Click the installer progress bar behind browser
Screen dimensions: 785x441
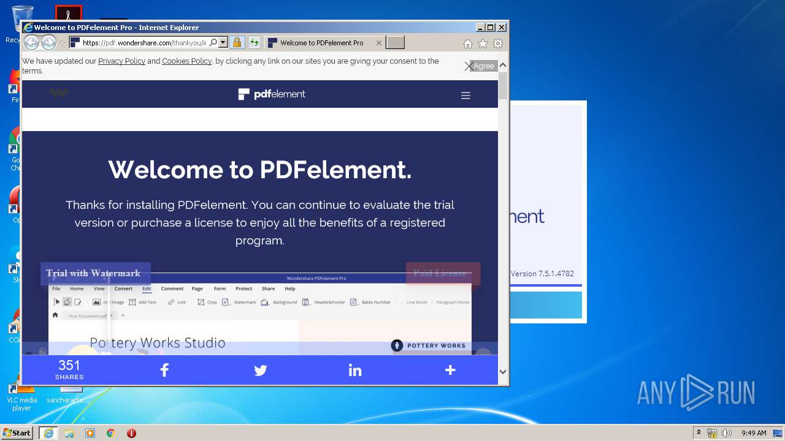(546, 305)
